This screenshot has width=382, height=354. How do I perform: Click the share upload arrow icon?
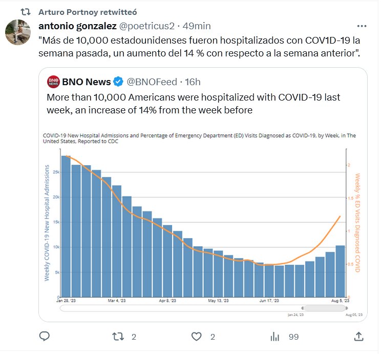(x=359, y=337)
